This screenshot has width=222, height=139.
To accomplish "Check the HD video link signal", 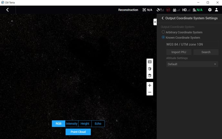I will pyautogui.click(x=186, y=10).
